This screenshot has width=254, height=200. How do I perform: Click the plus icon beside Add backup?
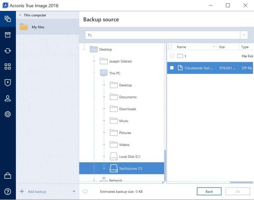coord(22,191)
